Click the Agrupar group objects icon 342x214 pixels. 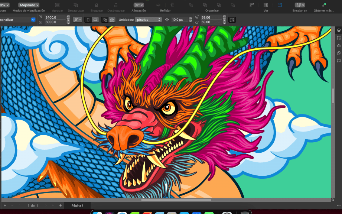pyautogui.click(x=57, y=5)
